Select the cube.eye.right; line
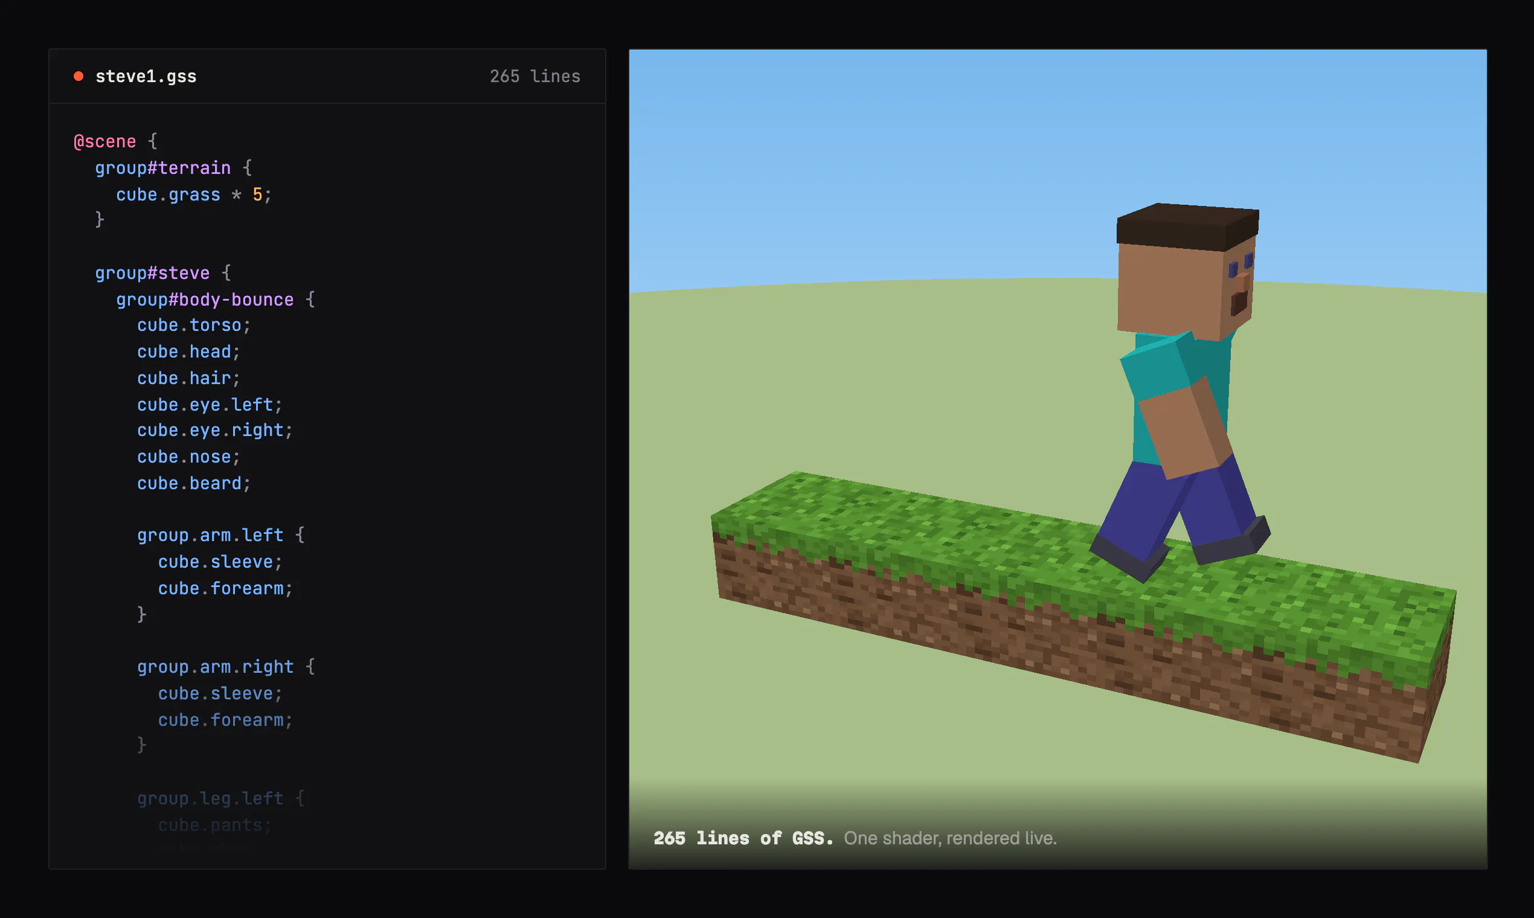 click(214, 430)
